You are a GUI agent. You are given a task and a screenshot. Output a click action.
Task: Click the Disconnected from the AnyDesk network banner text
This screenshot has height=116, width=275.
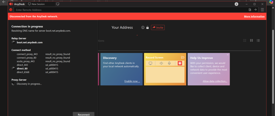point(34,17)
